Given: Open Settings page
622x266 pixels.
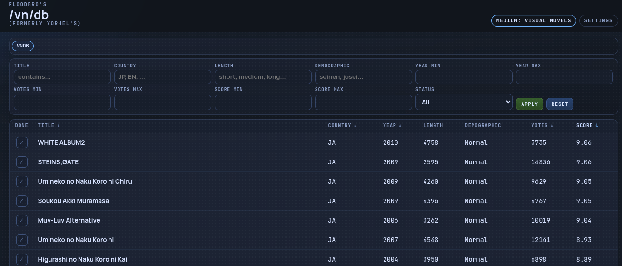Looking at the screenshot, I should [x=598, y=20].
